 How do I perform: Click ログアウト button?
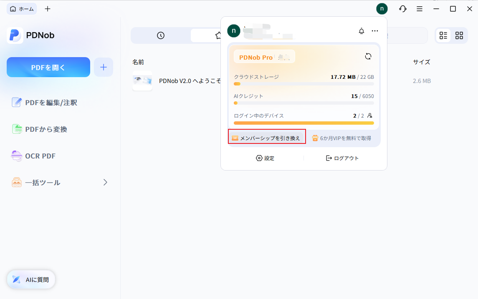point(342,158)
